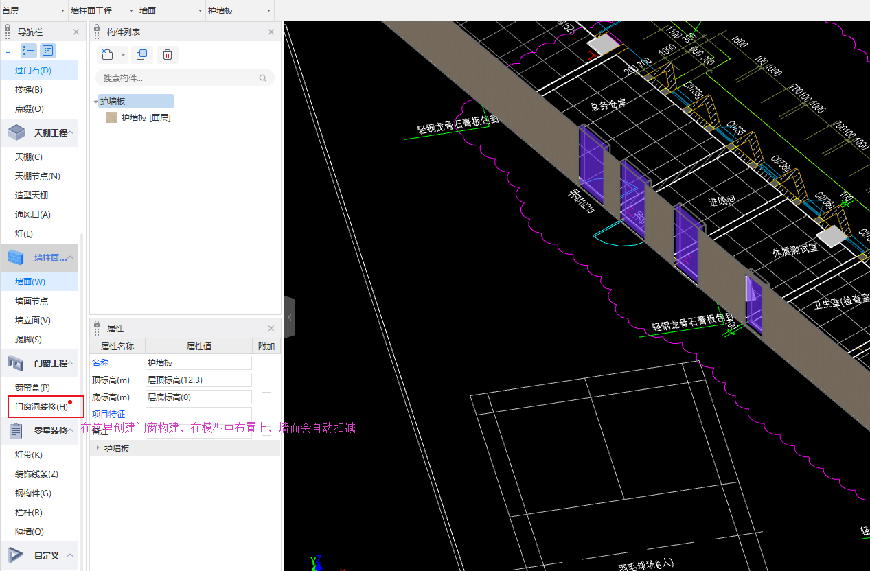This screenshot has height=571, width=870.
Task: Expand the 护墙板 property group
Action: point(98,448)
